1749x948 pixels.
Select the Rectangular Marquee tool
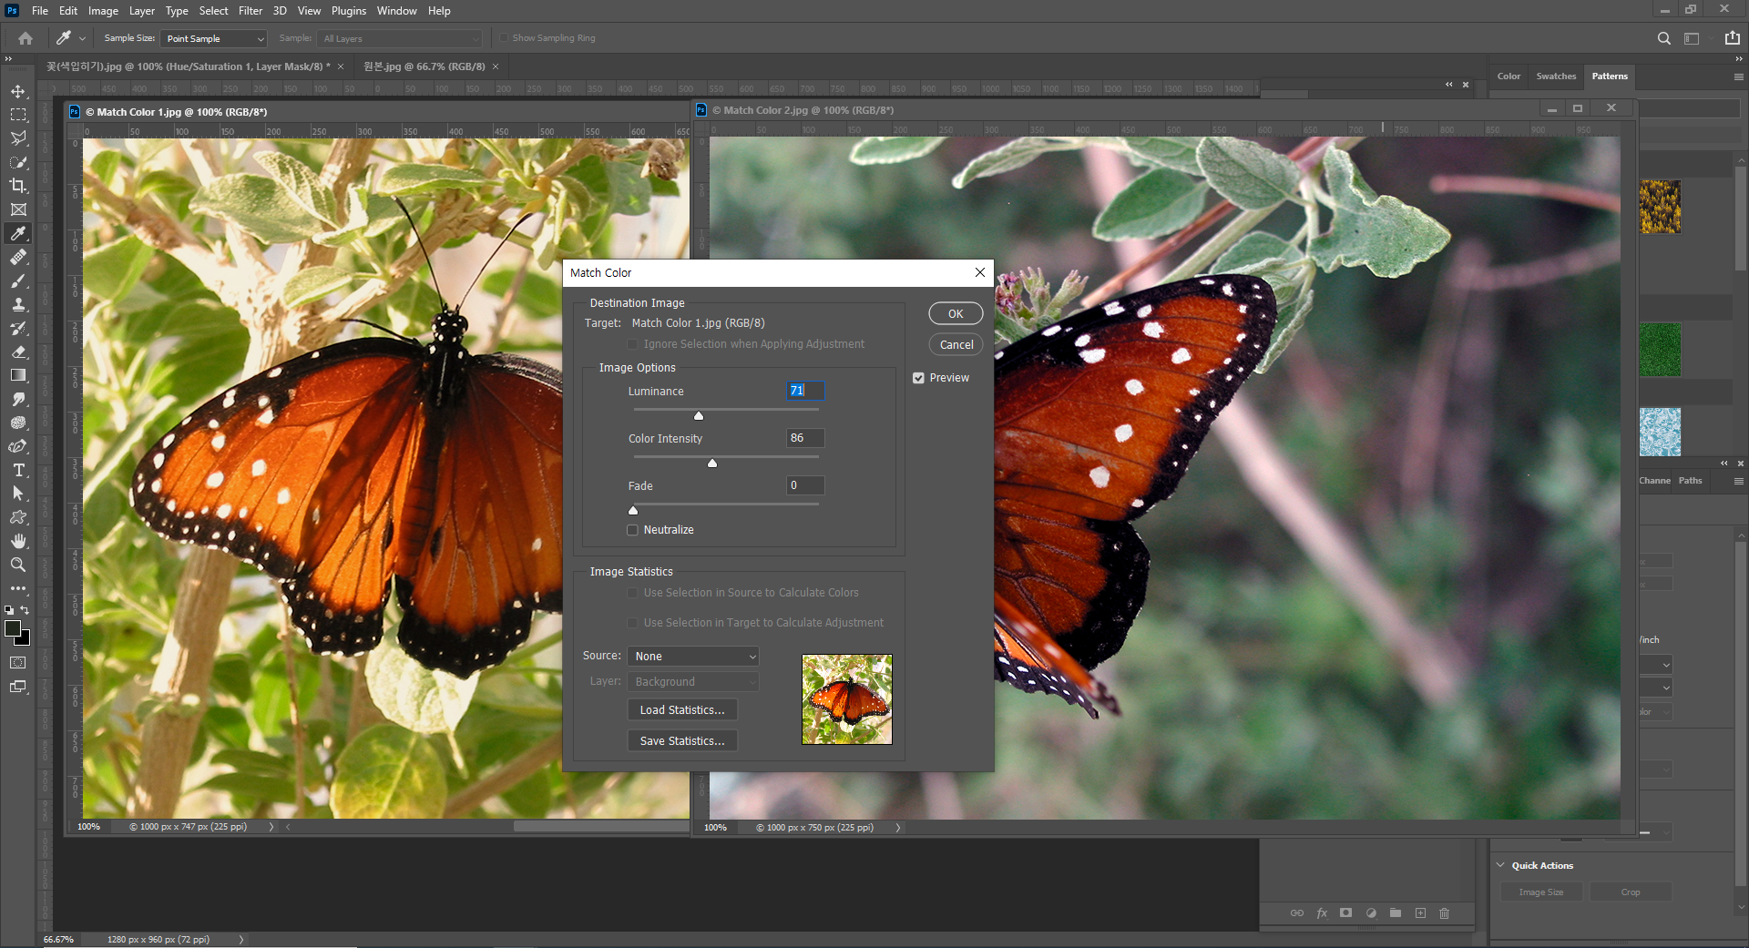point(18,115)
